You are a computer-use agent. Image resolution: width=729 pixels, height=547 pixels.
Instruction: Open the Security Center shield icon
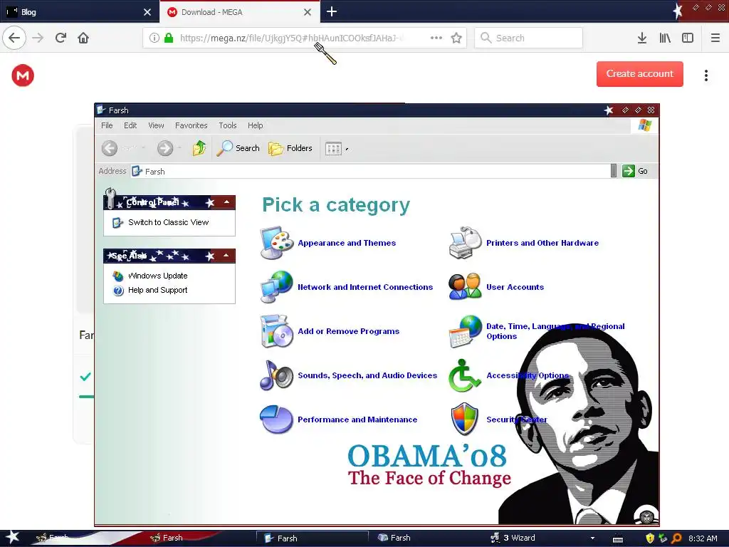(x=464, y=419)
